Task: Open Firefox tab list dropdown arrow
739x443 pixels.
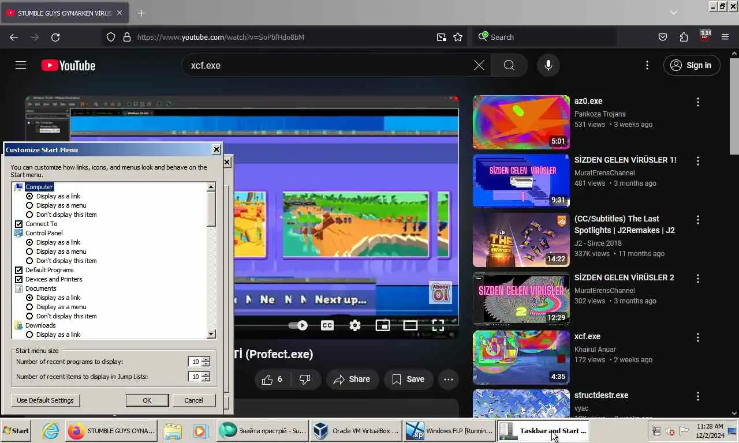Action: [x=673, y=13]
